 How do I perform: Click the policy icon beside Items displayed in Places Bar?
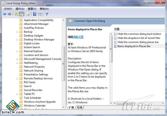(115, 46)
